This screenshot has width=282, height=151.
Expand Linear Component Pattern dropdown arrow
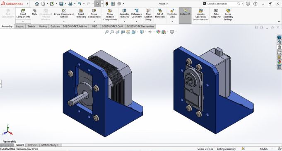pos(64,22)
